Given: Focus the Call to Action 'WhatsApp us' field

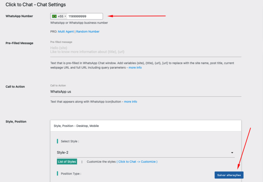Looking at the screenshot, I should 146,92.
